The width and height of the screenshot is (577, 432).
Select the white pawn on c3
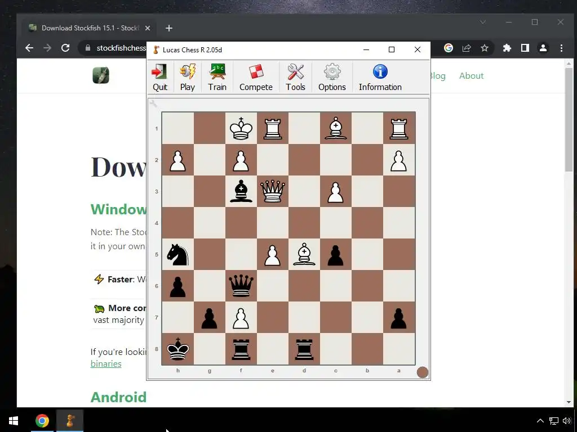pos(336,191)
